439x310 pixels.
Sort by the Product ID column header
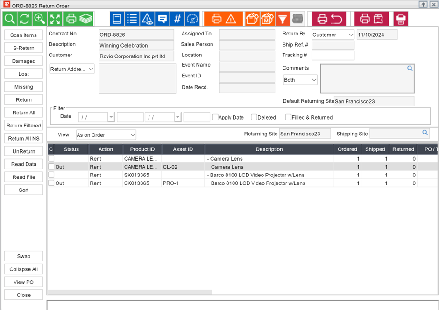[x=142, y=149]
